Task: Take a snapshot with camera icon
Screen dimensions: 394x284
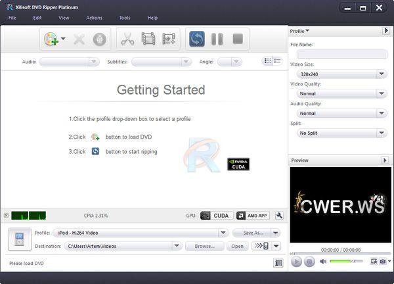Action: tap(382, 262)
